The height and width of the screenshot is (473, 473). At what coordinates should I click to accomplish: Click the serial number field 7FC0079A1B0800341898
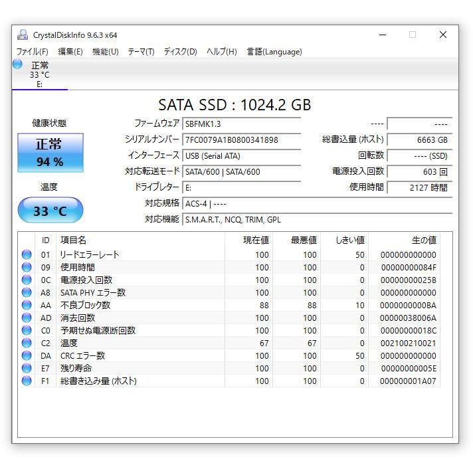point(242,140)
